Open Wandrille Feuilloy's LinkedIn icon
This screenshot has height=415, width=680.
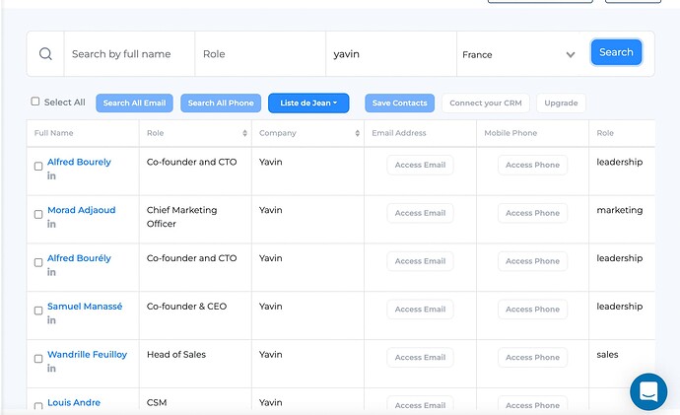[x=51, y=368]
